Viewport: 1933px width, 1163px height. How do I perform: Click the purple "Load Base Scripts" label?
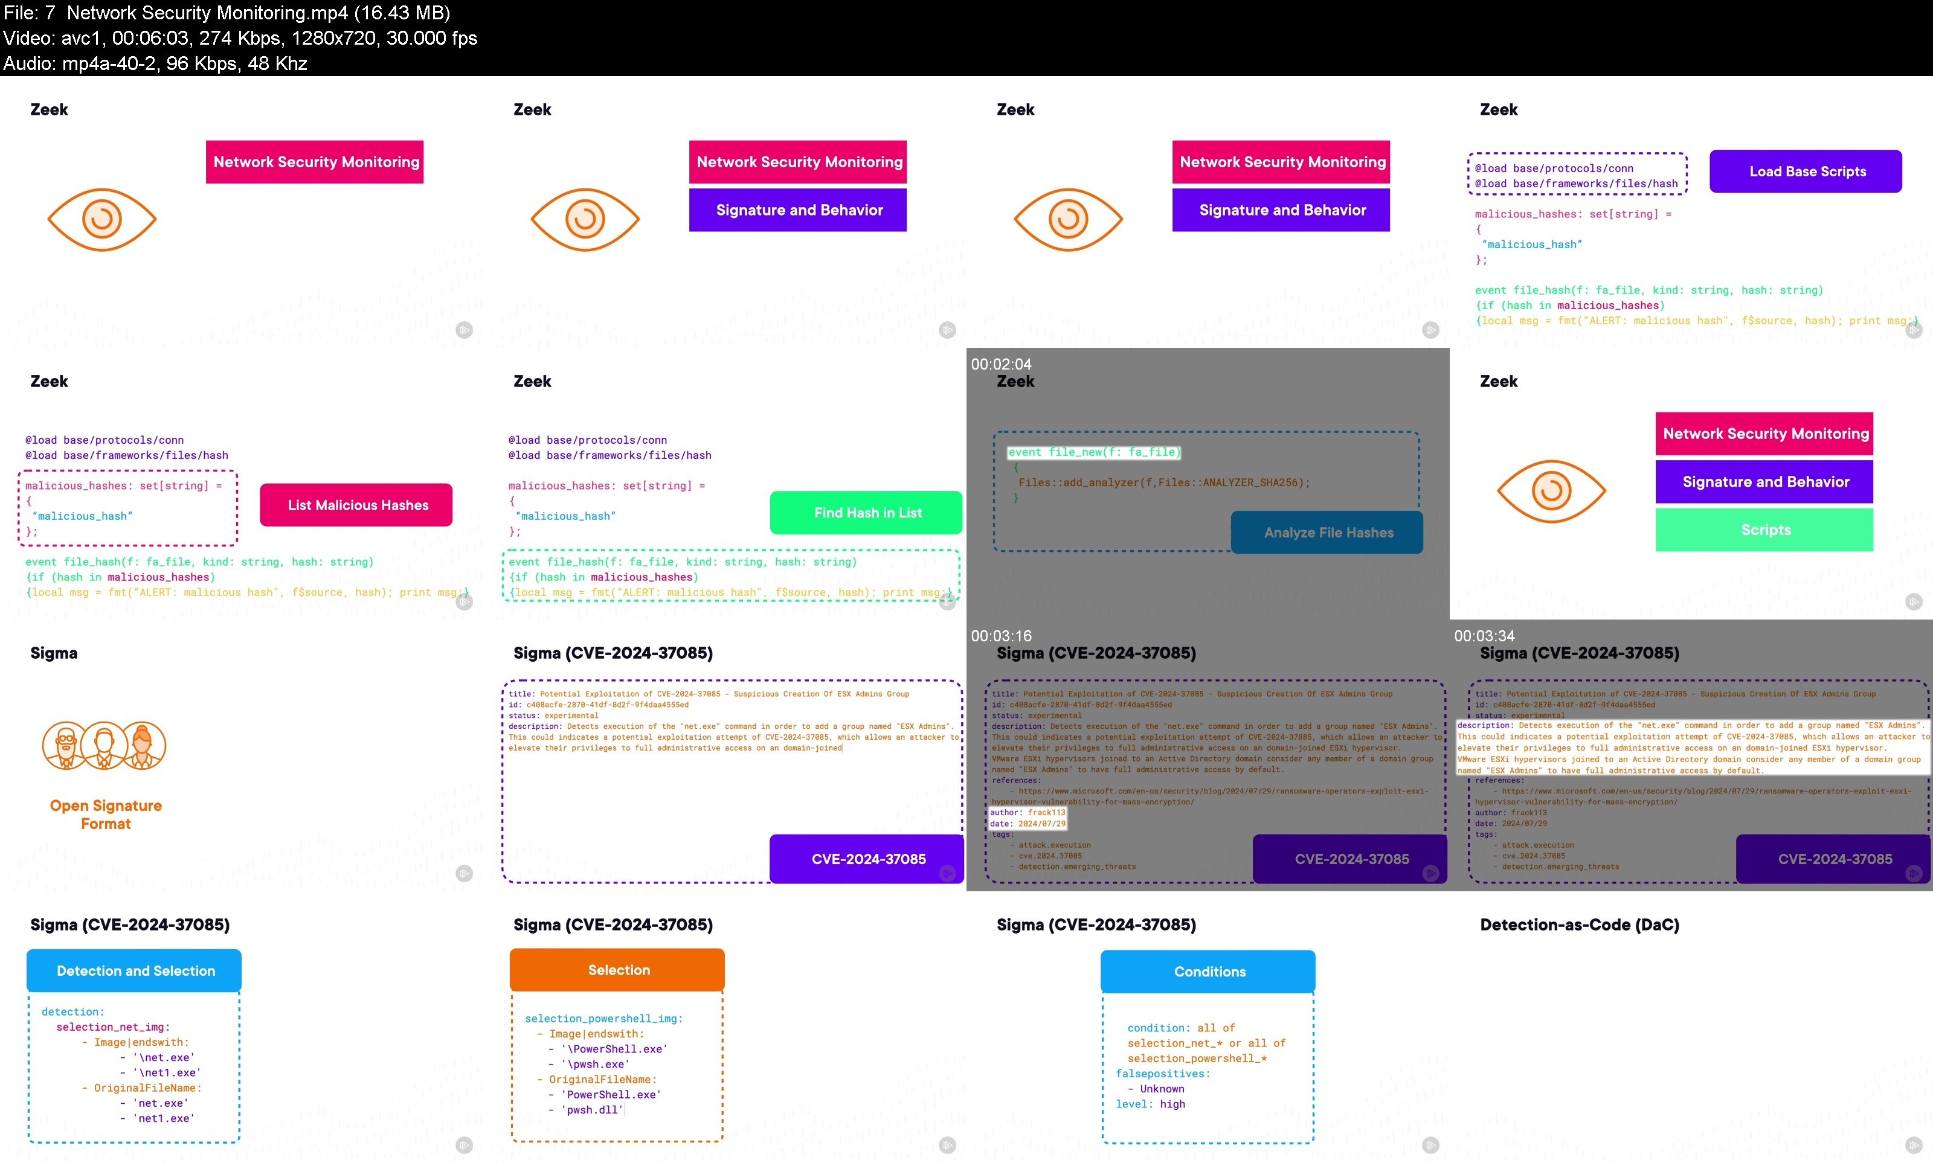point(1806,171)
